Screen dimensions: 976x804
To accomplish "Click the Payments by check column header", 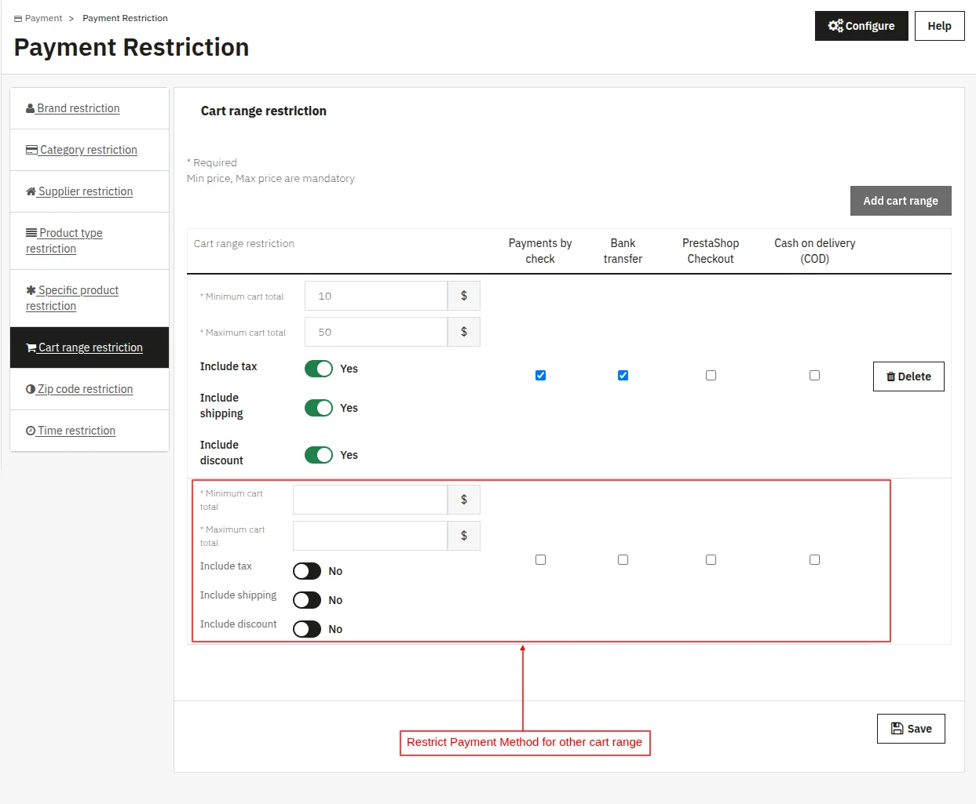I will pos(540,251).
